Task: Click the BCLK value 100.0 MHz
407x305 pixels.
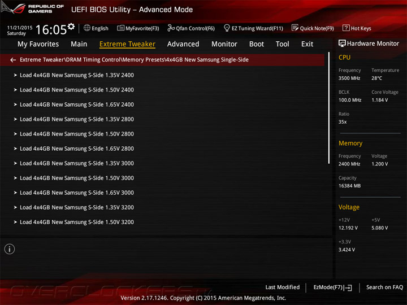Action: [350, 100]
